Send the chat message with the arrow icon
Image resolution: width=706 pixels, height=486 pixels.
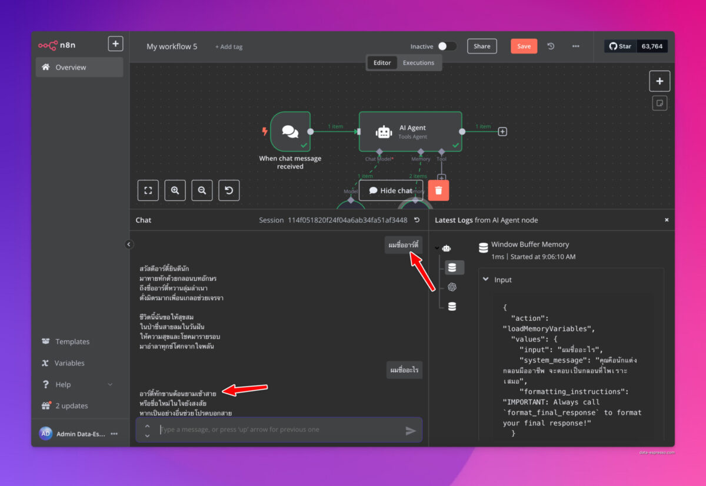point(411,431)
